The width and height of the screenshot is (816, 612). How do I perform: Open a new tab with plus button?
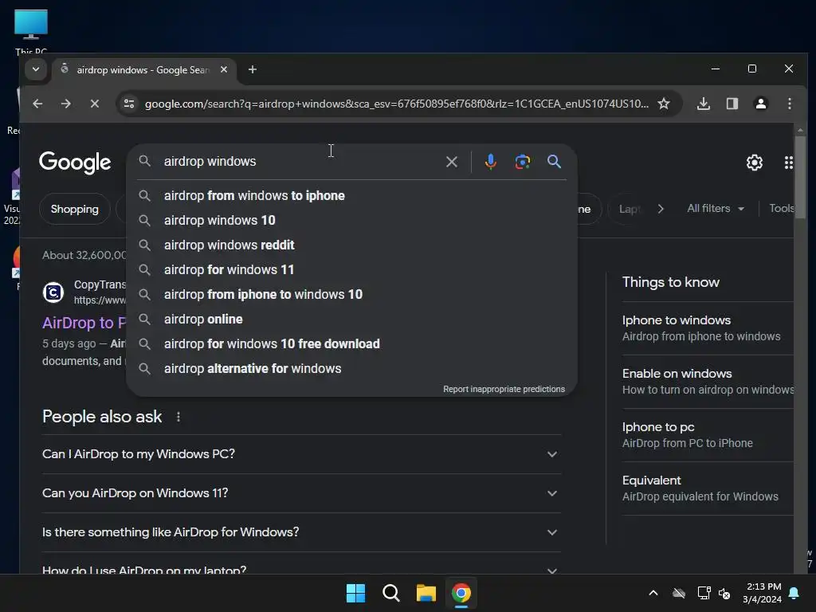[x=253, y=69]
